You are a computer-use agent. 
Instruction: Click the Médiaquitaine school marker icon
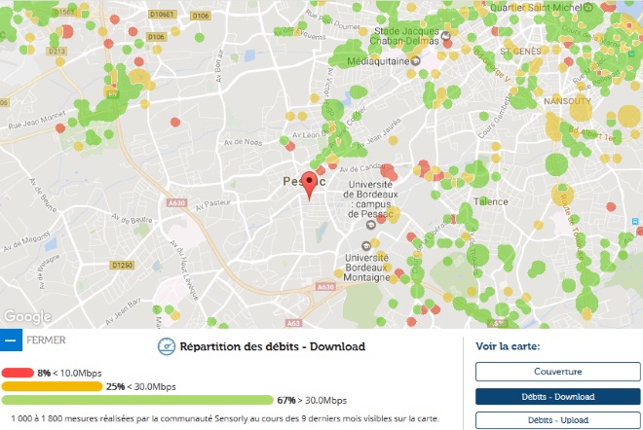pyautogui.click(x=415, y=61)
